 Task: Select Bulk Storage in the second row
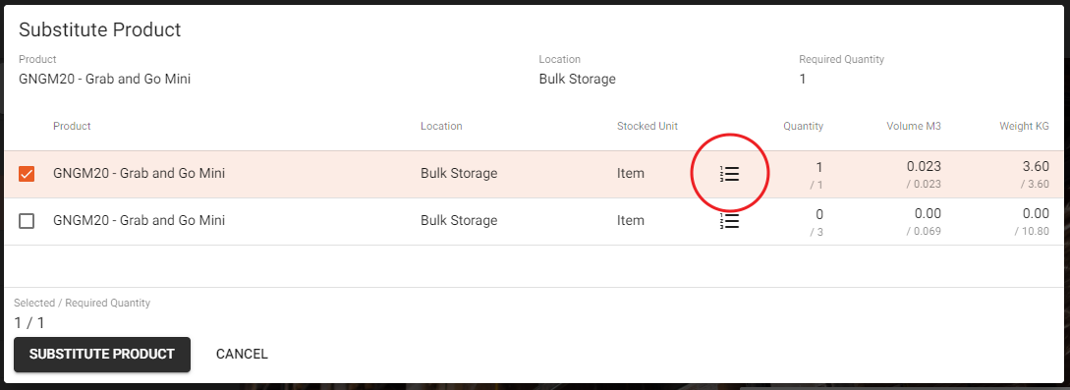[x=459, y=221]
